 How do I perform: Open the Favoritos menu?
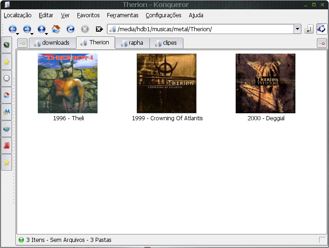pos(88,15)
